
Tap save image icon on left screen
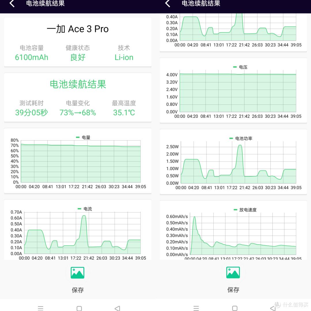click(x=77, y=273)
